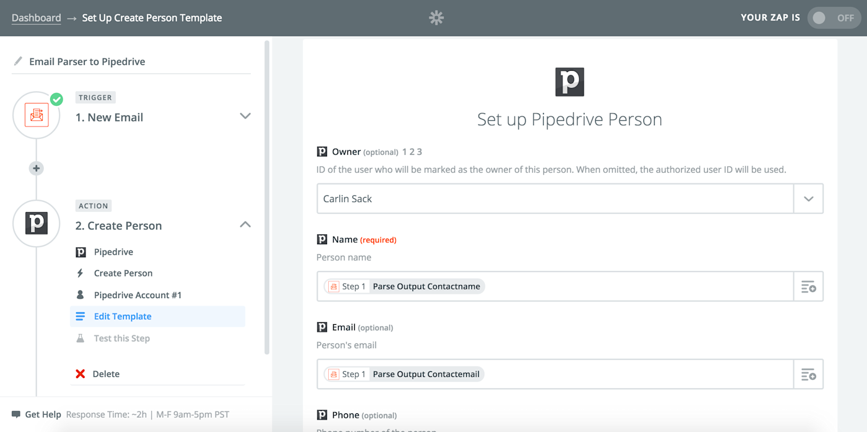Click the plus icon to add a step

pos(37,168)
